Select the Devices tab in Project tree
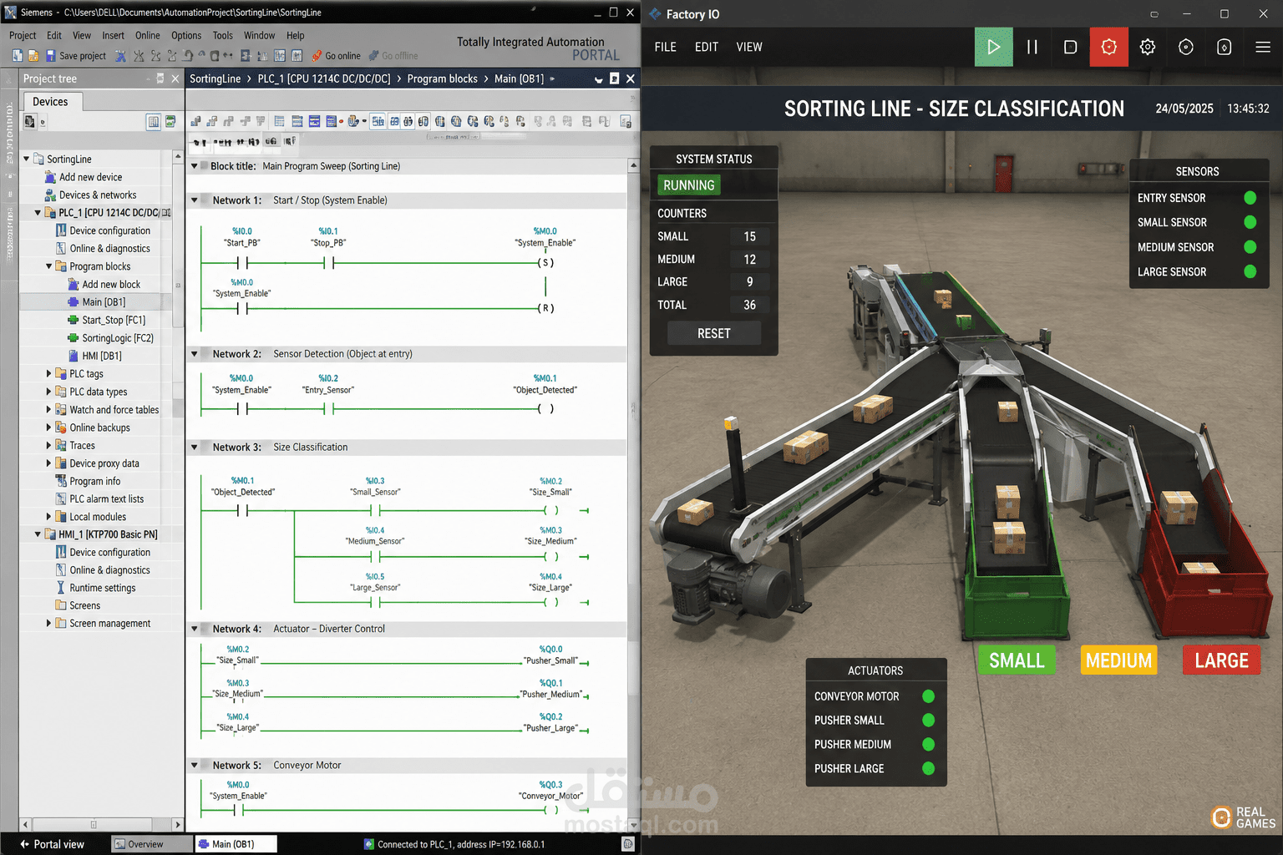Screen dimensions: 1283x855 [x=51, y=102]
